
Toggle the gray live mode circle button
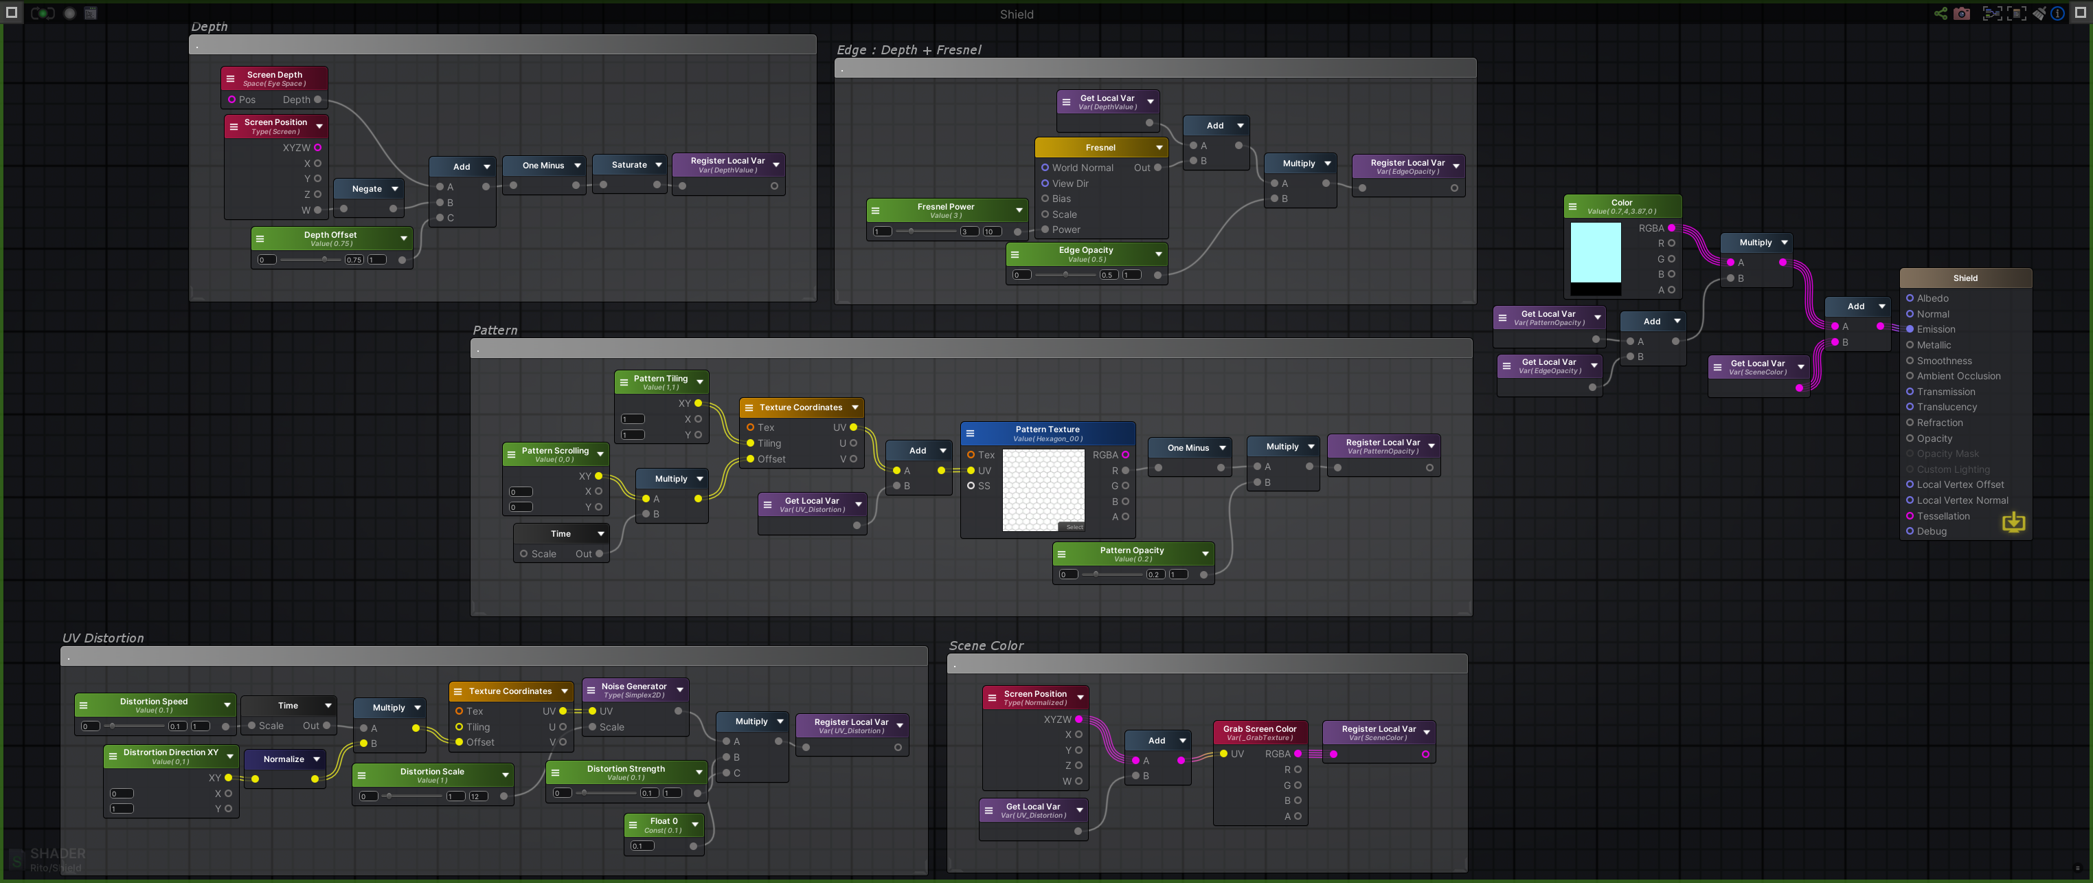(x=70, y=13)
